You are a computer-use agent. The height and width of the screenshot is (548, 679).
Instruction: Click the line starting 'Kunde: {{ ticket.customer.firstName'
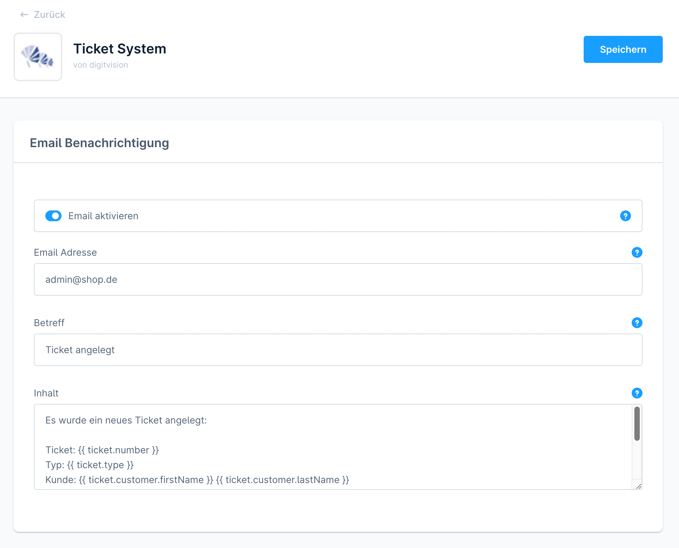point(197,480)
